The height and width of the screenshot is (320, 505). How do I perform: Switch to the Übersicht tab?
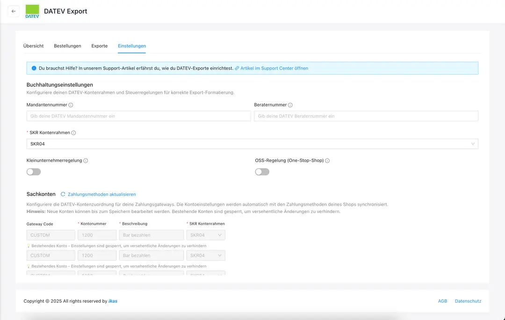pos(34,46)
